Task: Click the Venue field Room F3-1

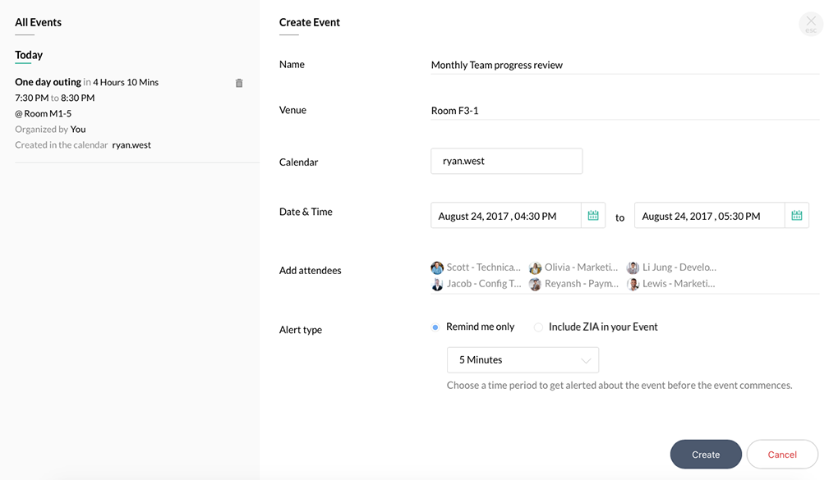Action: [x=624, y=111]
